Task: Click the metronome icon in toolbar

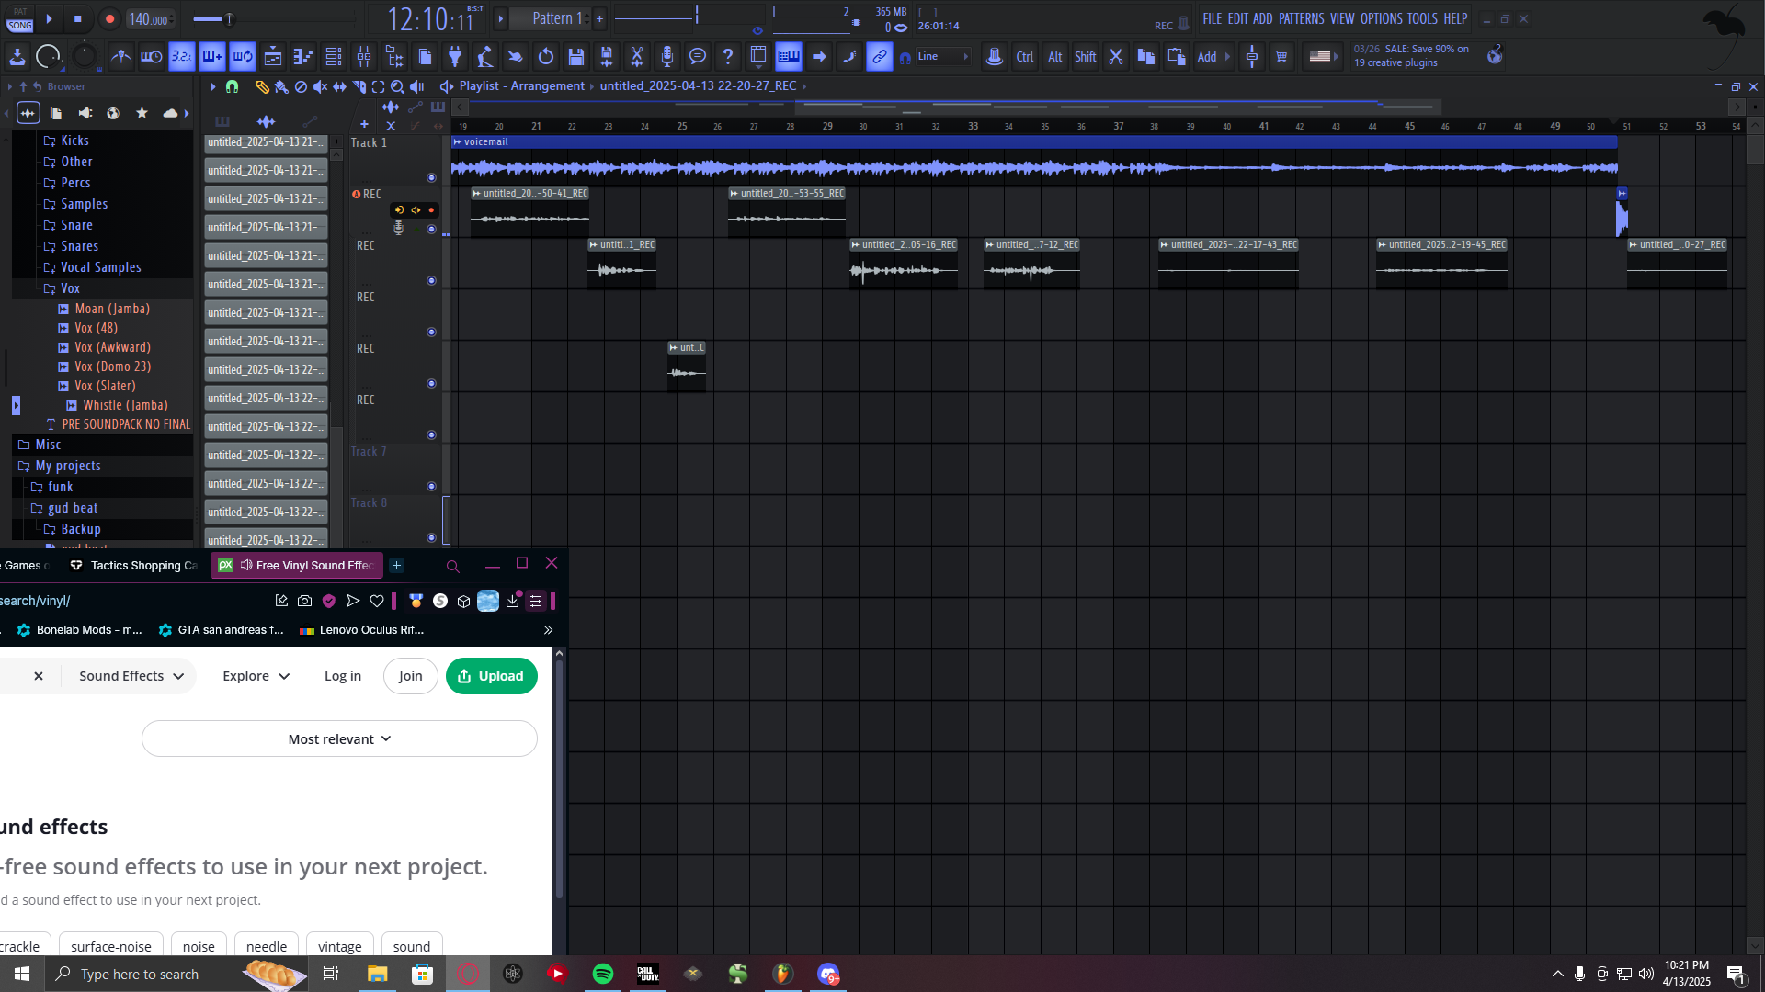Action: (x=120, y=57)
